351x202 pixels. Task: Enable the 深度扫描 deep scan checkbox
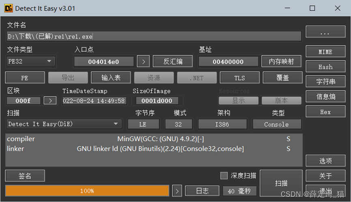[x=224, y=175]
